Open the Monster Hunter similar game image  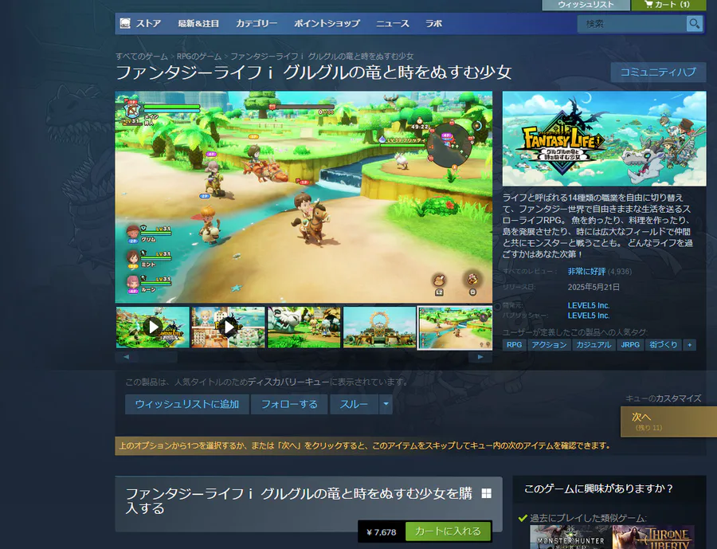click(x=570, y=537)
